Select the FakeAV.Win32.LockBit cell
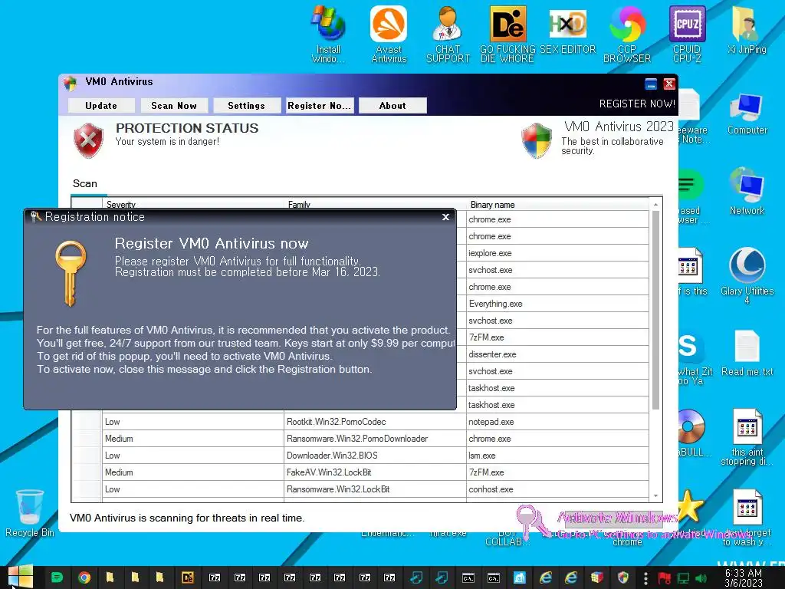 click(375, 472)
